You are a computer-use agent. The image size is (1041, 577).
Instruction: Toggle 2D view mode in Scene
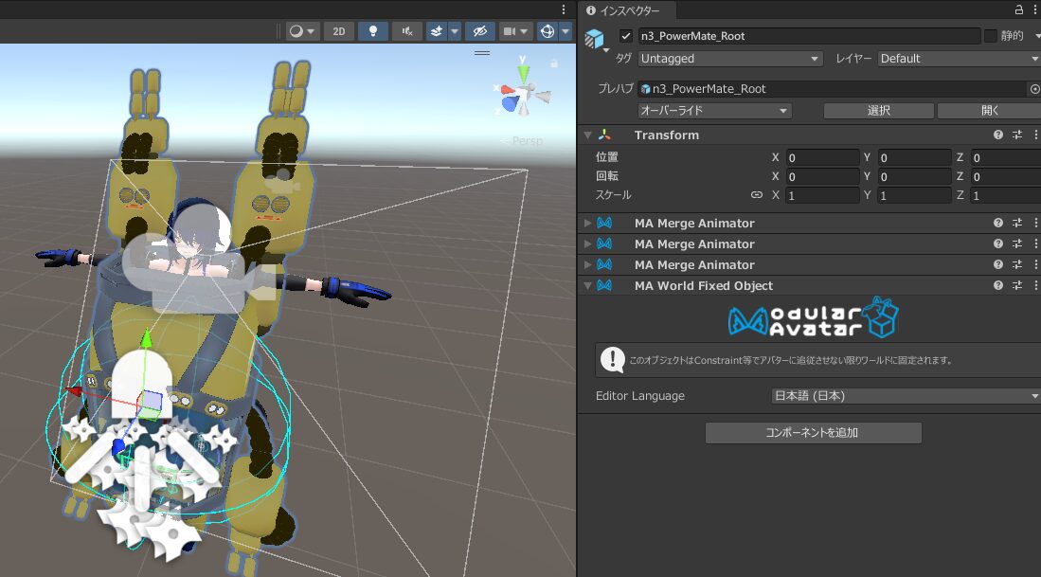click(339, 31)
